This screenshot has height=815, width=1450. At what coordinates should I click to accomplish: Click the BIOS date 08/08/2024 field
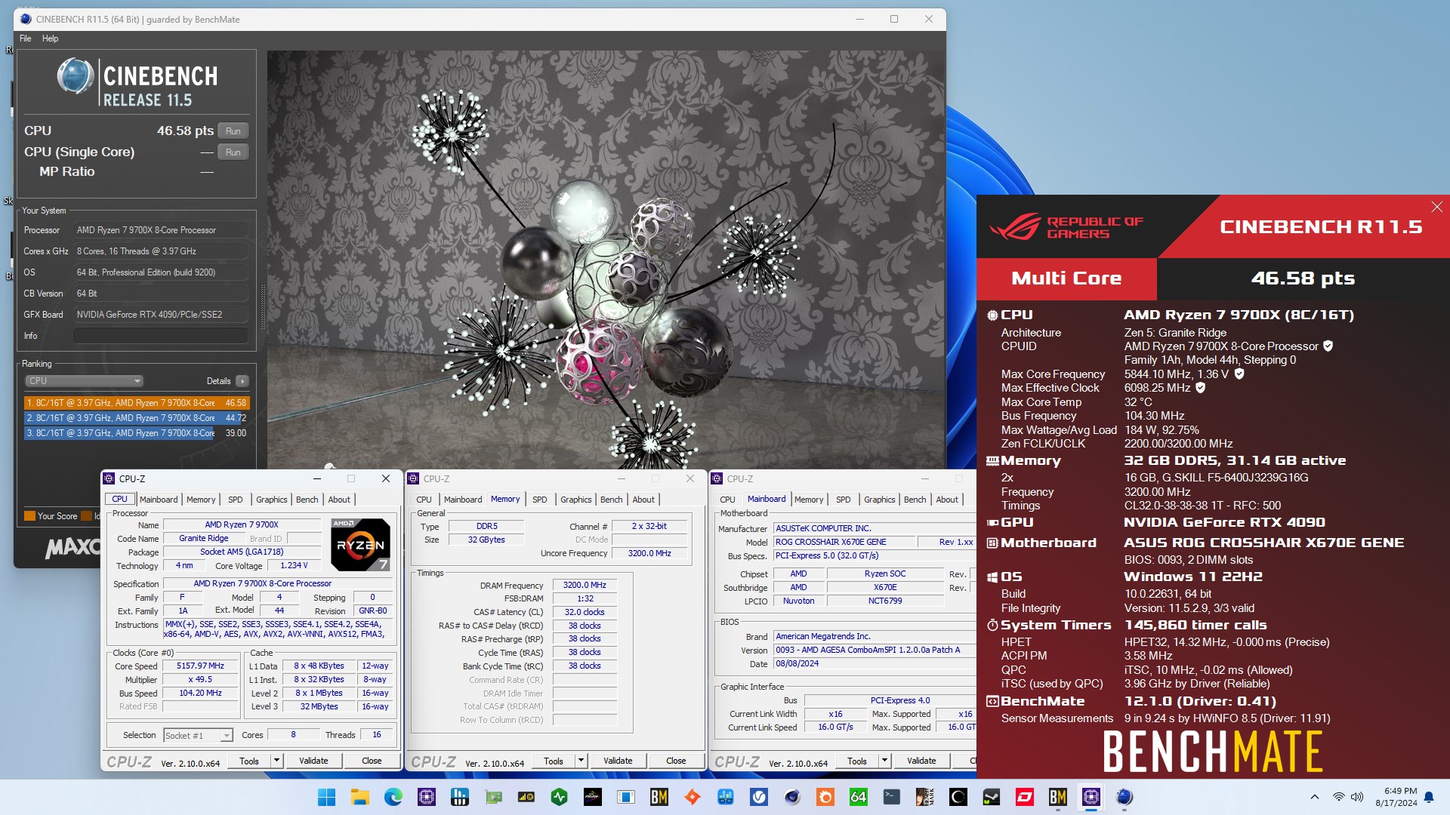(x=875, y=664)
